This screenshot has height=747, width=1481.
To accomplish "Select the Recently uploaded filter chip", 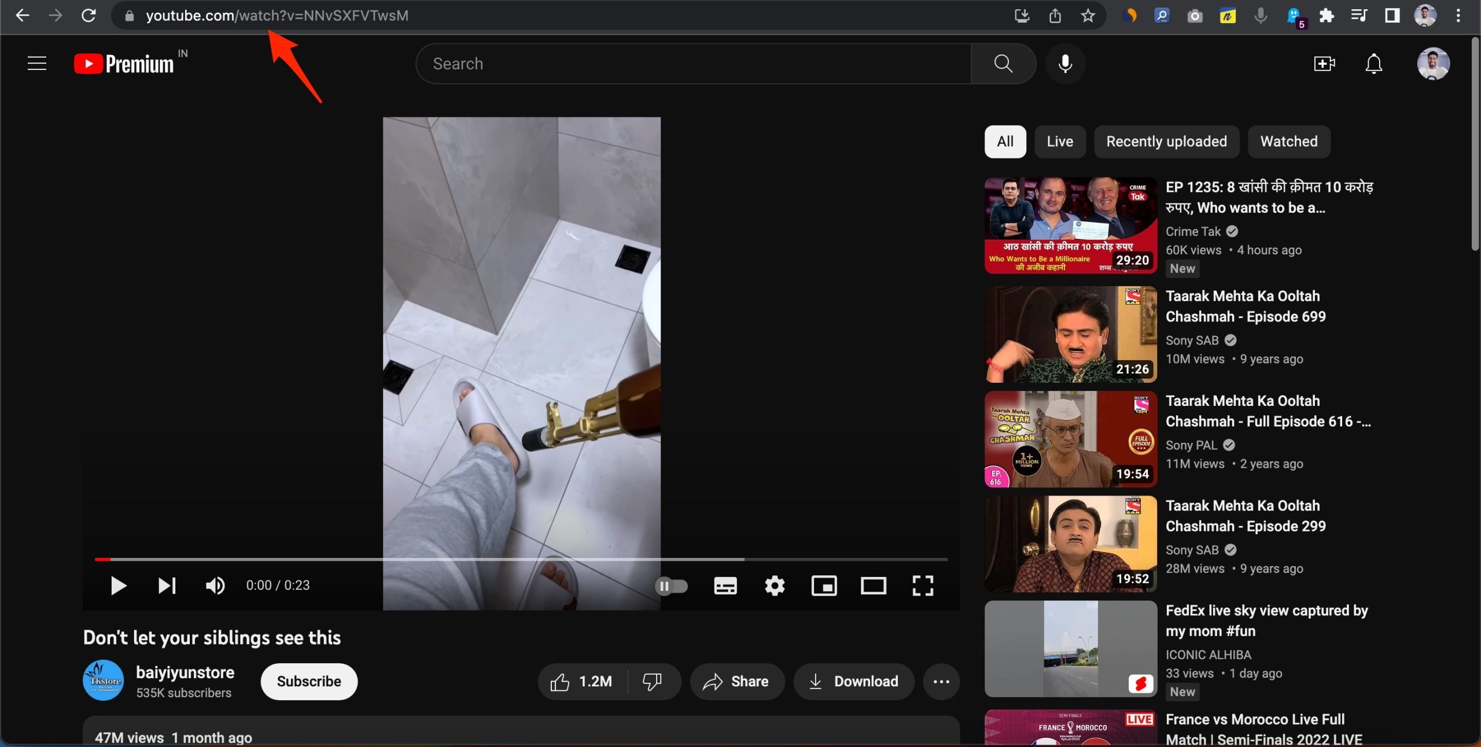I will [x=1166, y=142].
